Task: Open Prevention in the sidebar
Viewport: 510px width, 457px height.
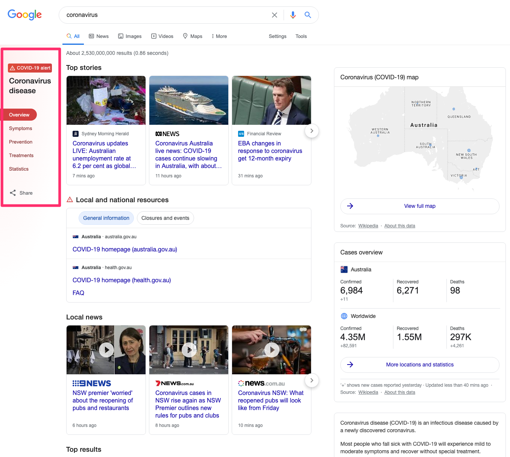Action: pyautogui.click(x=21, y=142)
